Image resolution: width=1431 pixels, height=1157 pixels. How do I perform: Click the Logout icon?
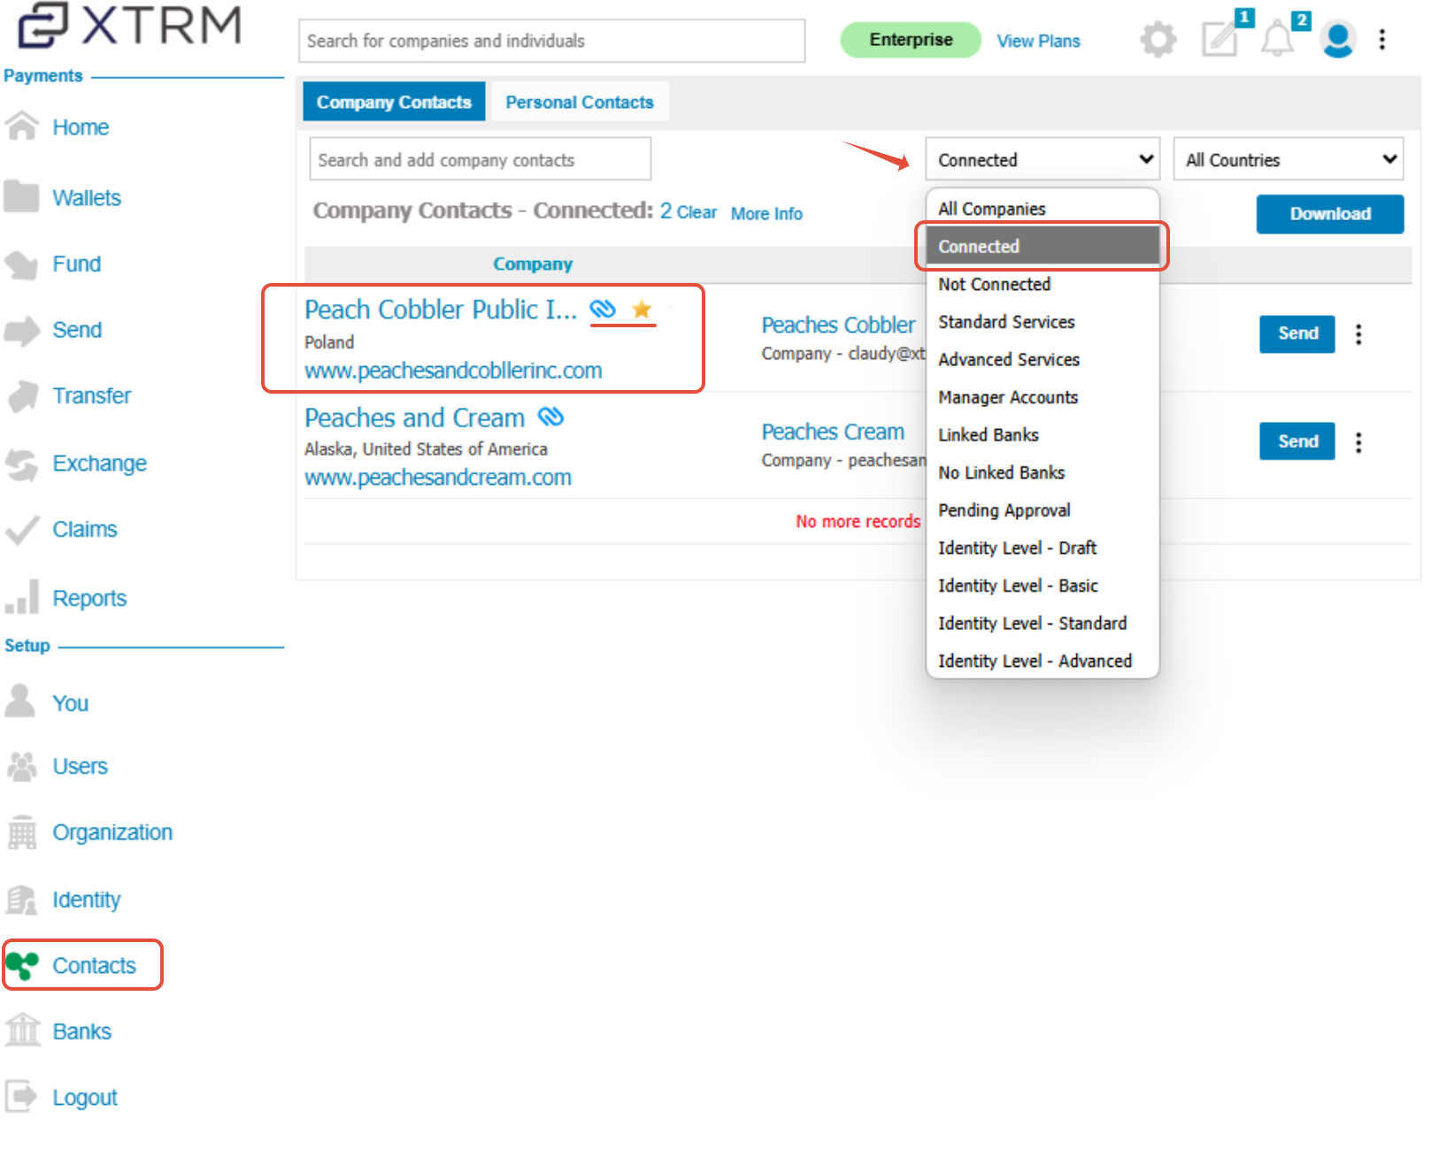tap(21, 1097)
